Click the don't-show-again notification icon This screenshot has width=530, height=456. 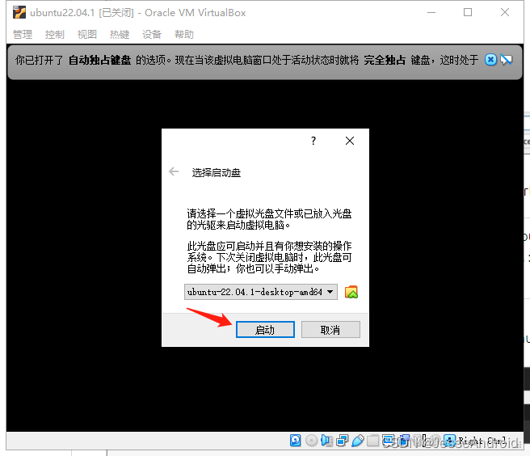(506, 60)
